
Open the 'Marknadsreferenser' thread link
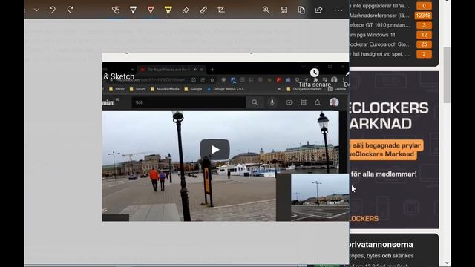point(379,16)
